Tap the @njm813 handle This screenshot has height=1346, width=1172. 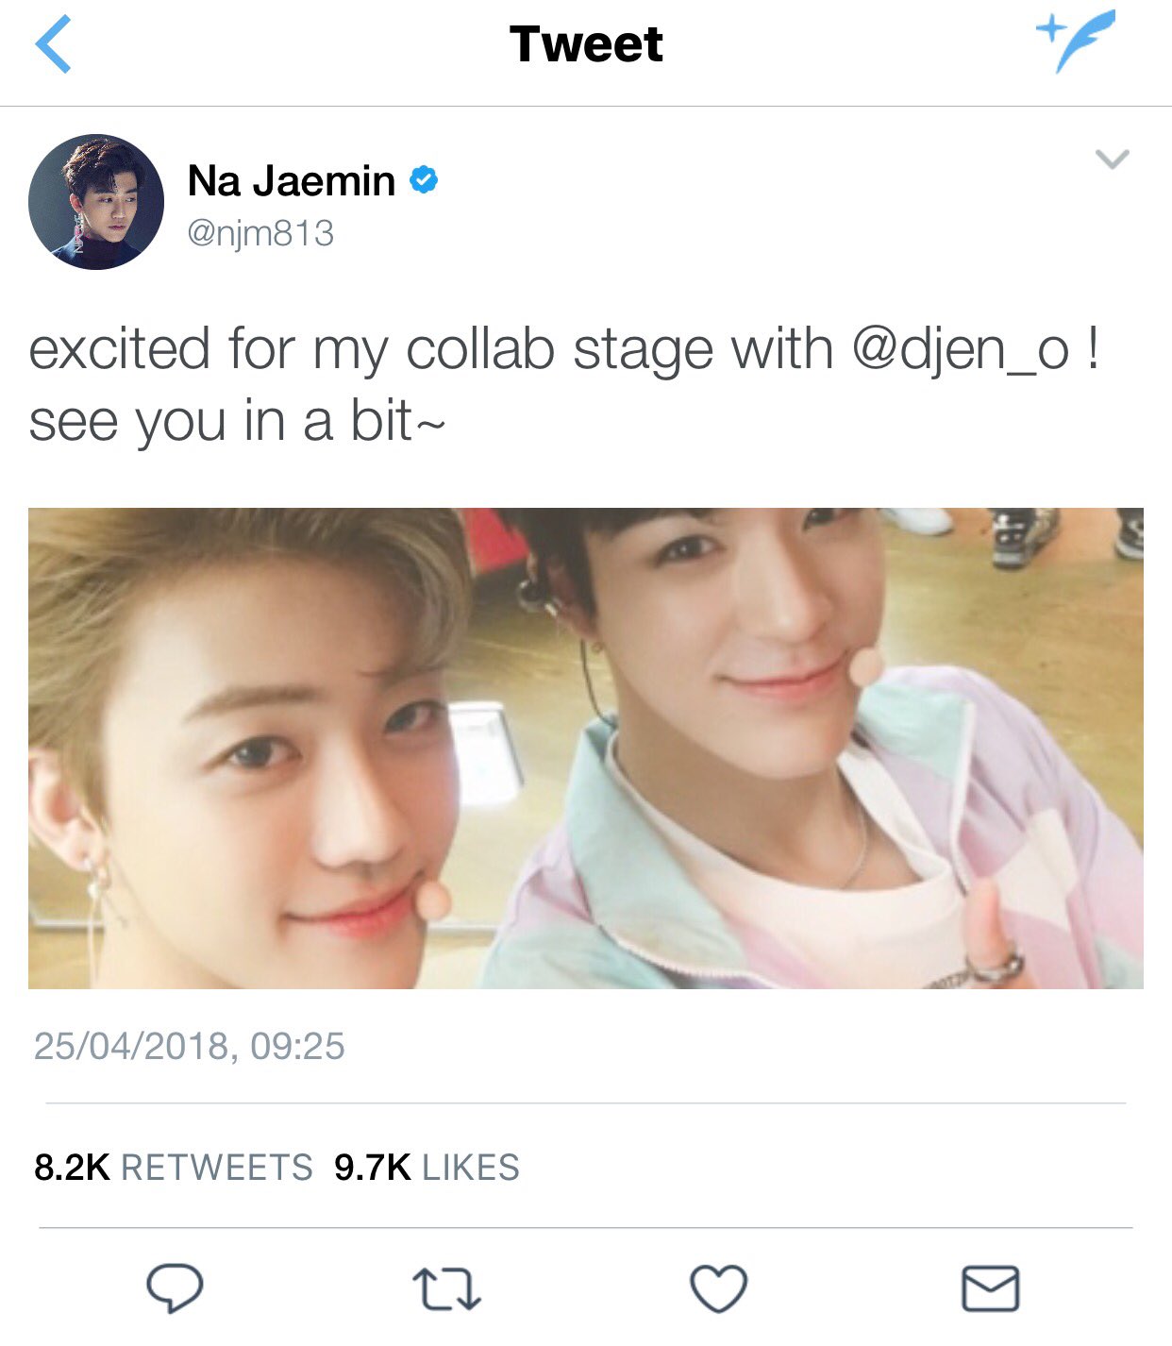coord(260,233)
